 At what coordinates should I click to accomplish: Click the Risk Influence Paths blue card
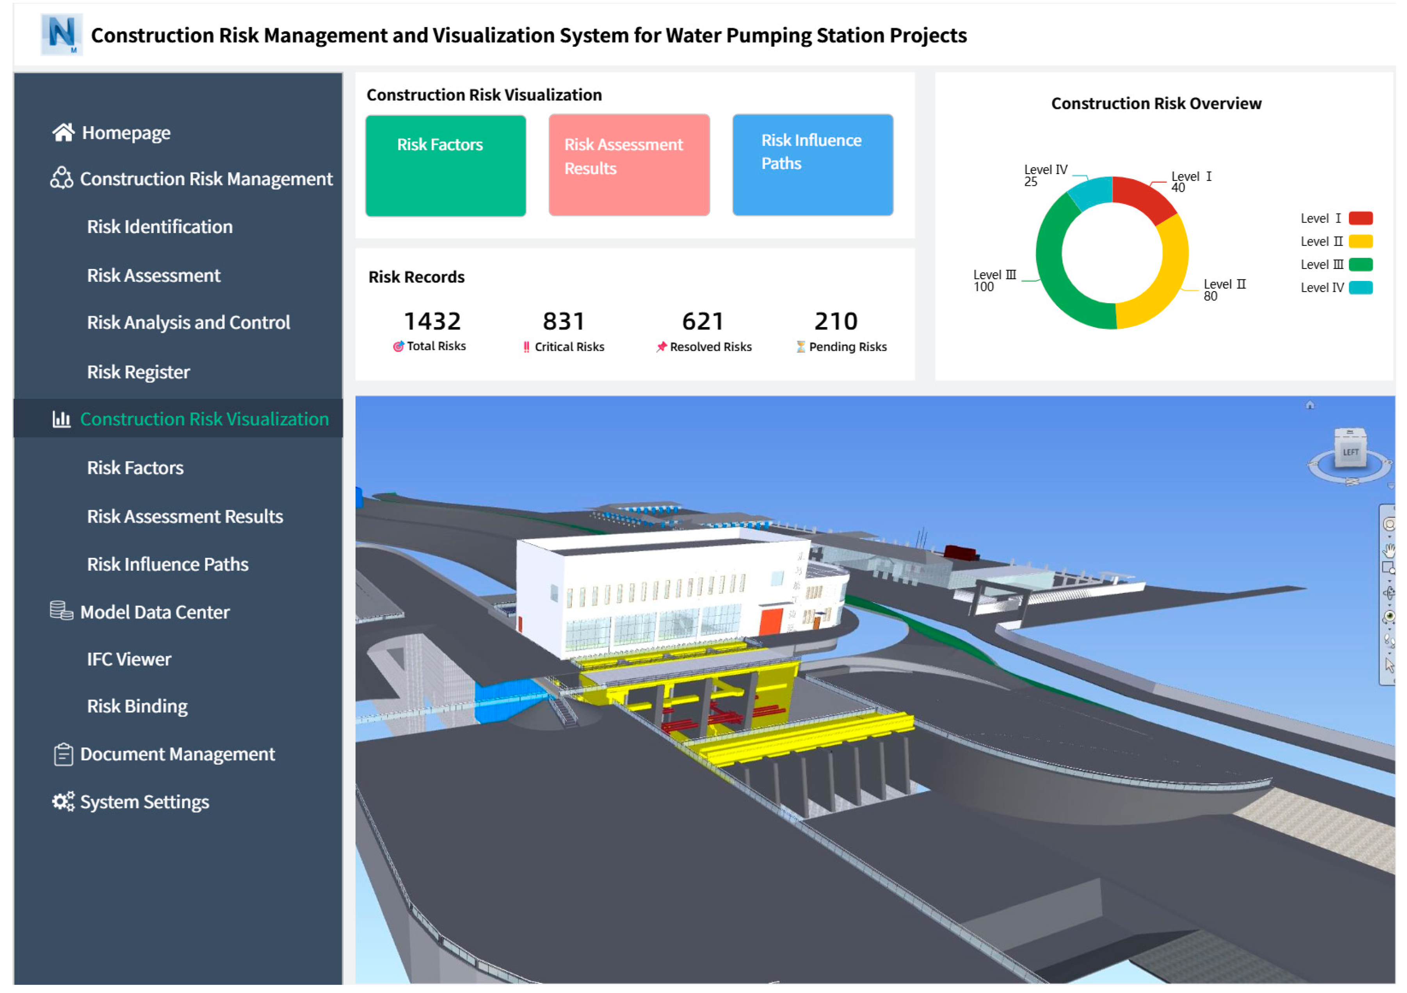813,165
